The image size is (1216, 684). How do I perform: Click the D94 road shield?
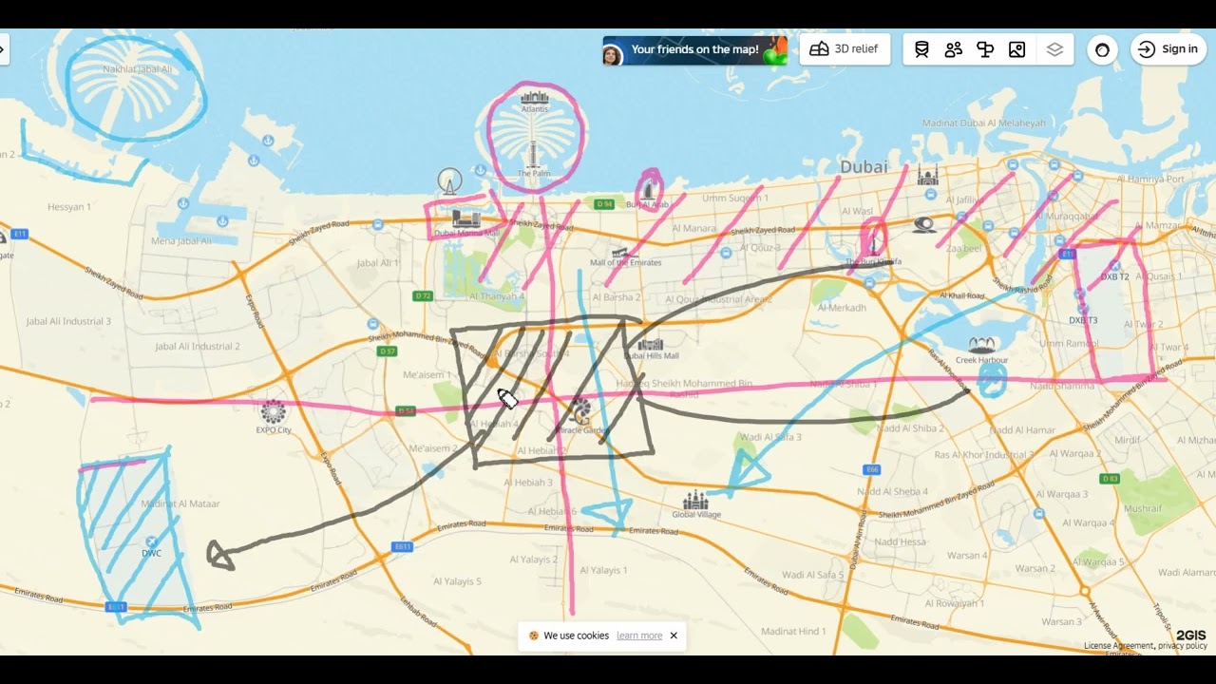(604, 204)
